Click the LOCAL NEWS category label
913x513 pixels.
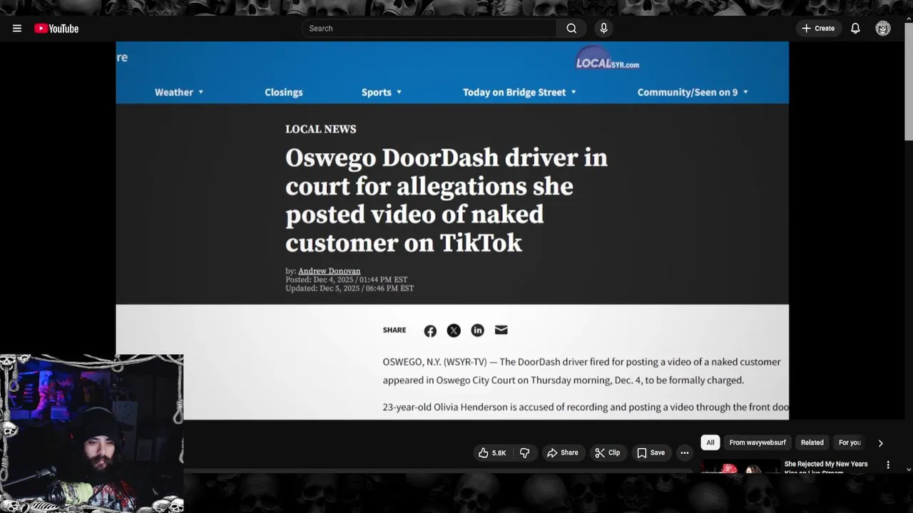point(321,129)
